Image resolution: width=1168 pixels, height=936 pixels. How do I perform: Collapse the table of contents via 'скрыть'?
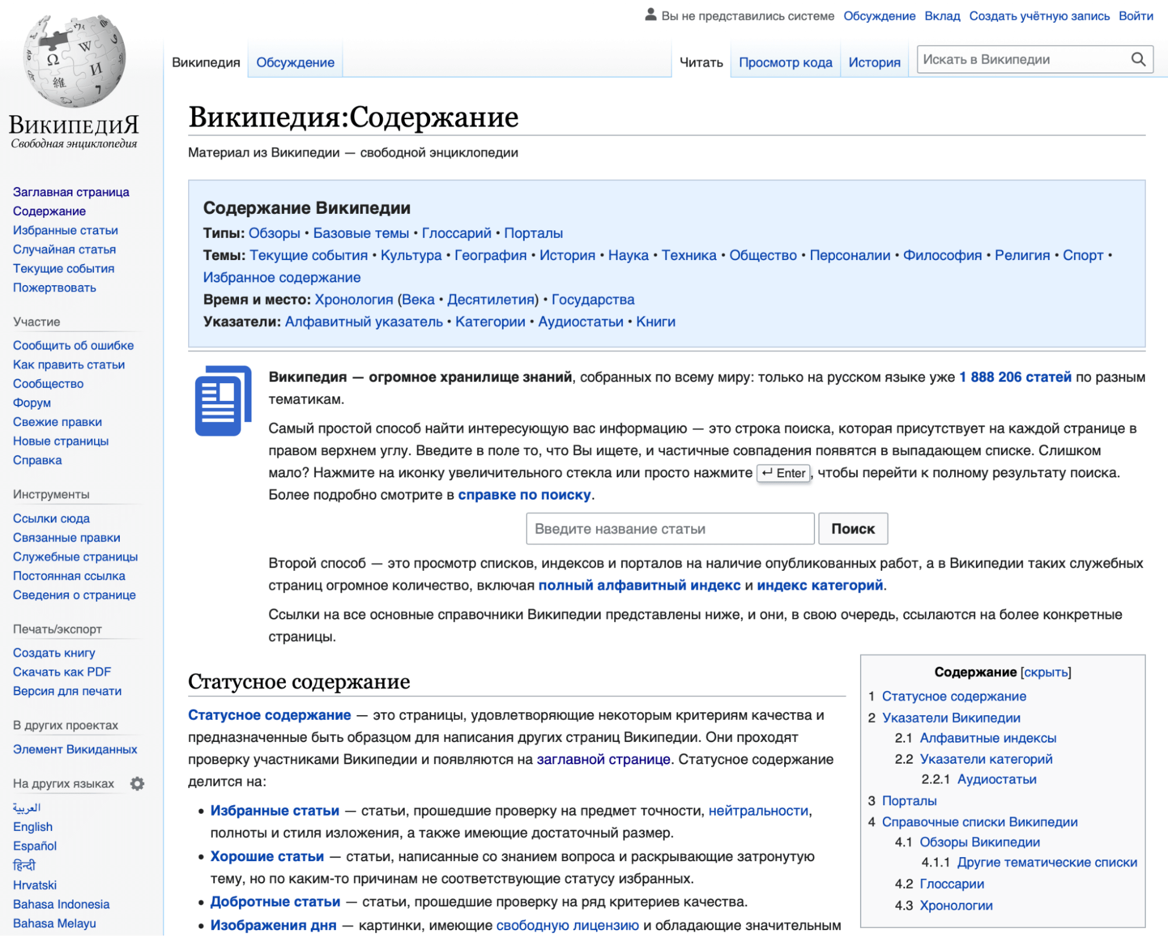(x=1046, y=672)
